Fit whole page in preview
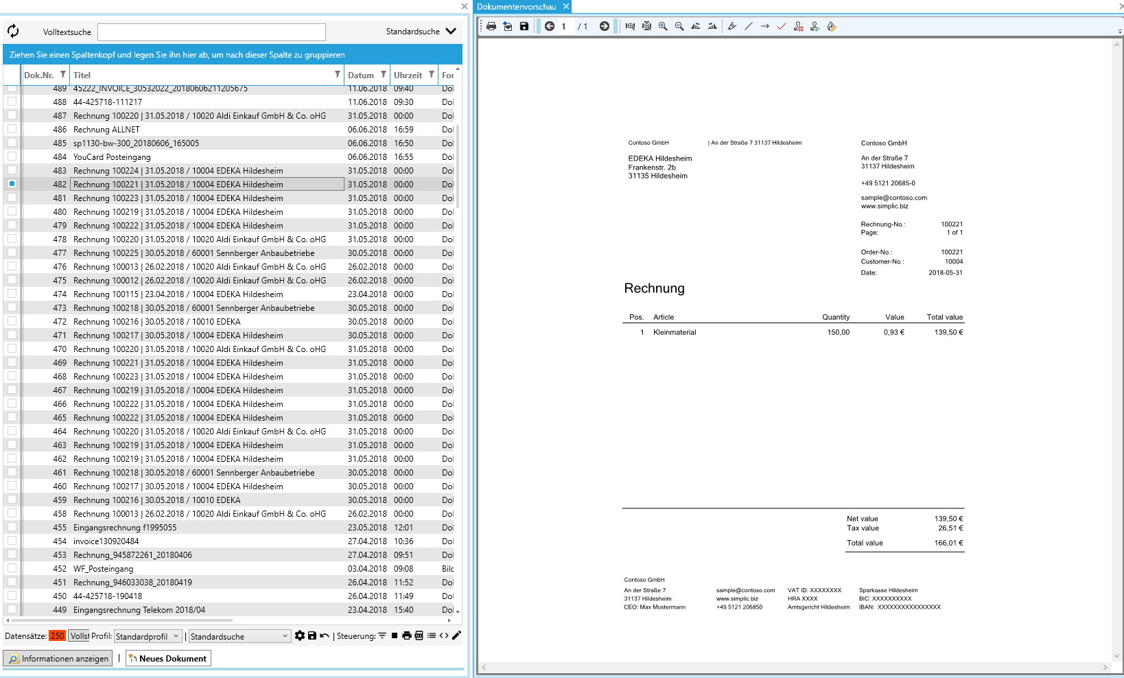The image size is (1124, 678). click(646, 26)
